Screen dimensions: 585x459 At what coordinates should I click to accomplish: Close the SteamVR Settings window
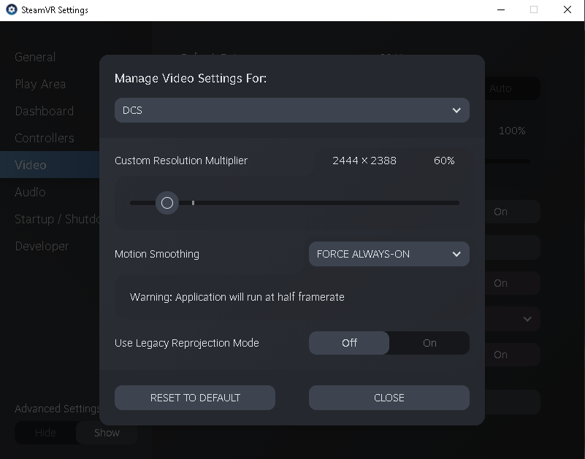click(567, 9)
